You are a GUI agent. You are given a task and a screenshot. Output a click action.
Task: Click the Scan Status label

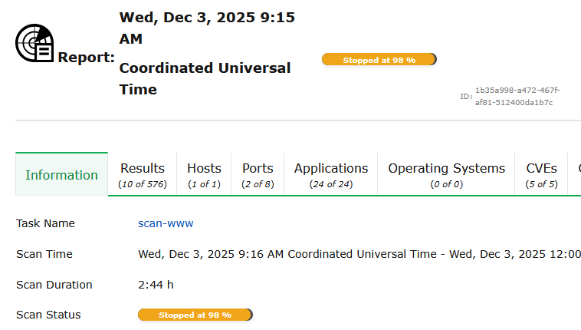(x=48, y=315)
